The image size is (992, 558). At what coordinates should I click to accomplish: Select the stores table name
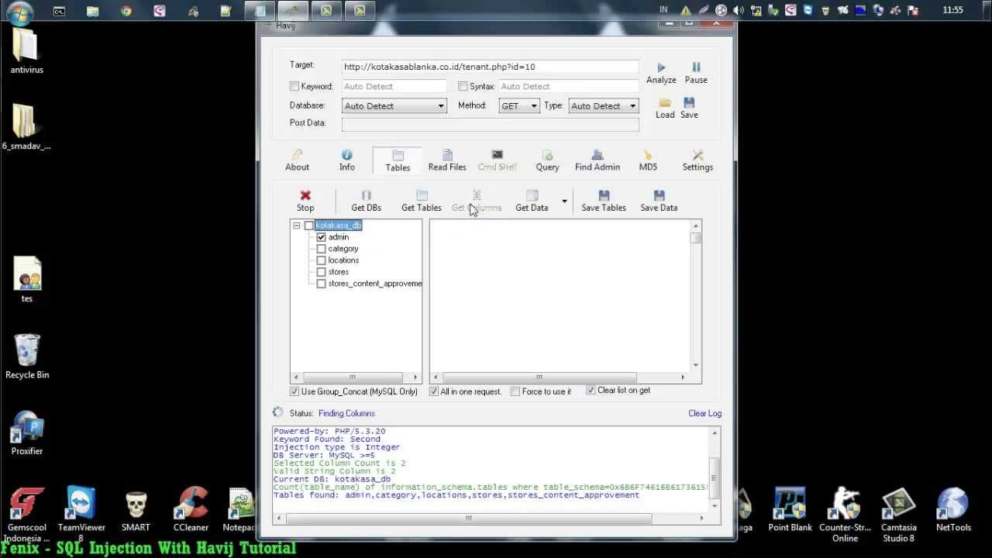(x=339, y=272)
